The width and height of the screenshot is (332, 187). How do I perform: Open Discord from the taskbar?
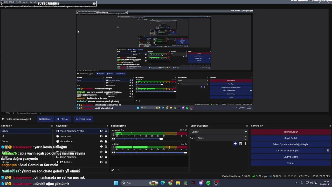coord(201,183)
